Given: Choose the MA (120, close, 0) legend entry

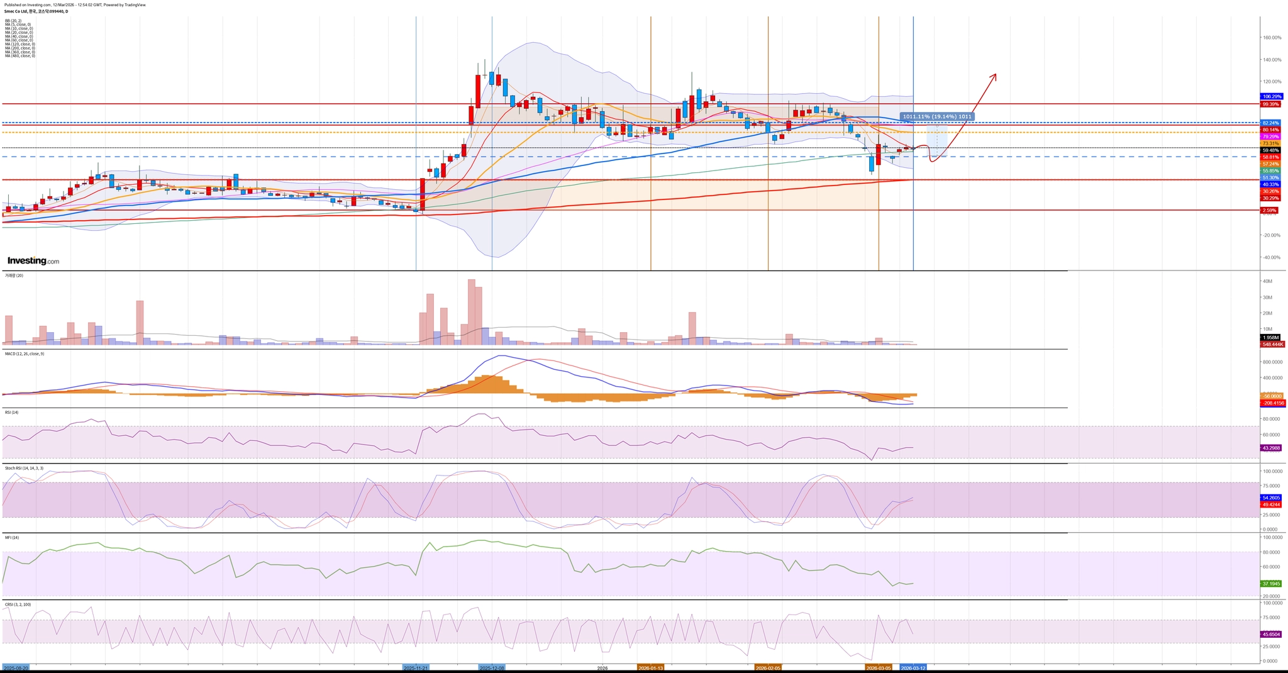Looking at the screenshot, I should point(20,44).
